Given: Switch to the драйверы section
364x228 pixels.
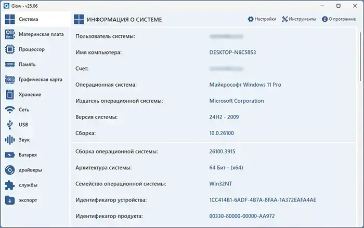Looking at the screenshot, I should [x=31, y=170].
